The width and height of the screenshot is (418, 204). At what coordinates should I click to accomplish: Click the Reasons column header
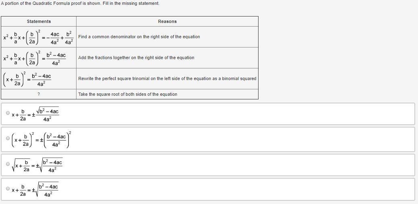pyautogui.click(x=167, y=21)
